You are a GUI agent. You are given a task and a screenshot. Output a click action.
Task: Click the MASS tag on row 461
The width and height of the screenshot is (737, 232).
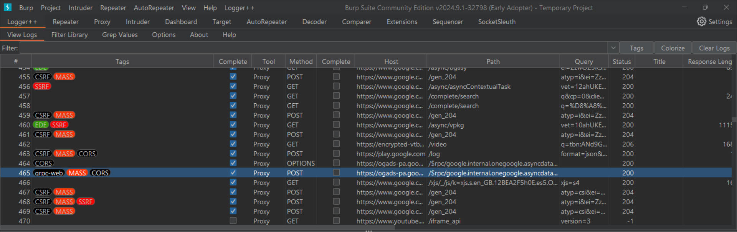(64, 134)
